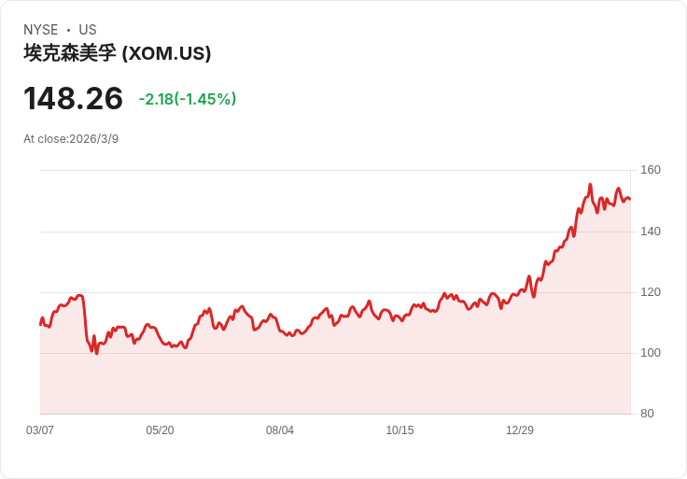Screen dimensions: 687x479
Task: Click the leftmost start of the price line
Action: [x=40, y=325]
